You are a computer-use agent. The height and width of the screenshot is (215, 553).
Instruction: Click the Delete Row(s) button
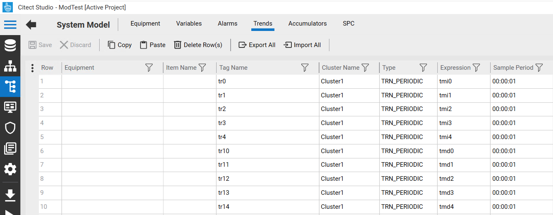pyautogui.click(x=198, y=45)
